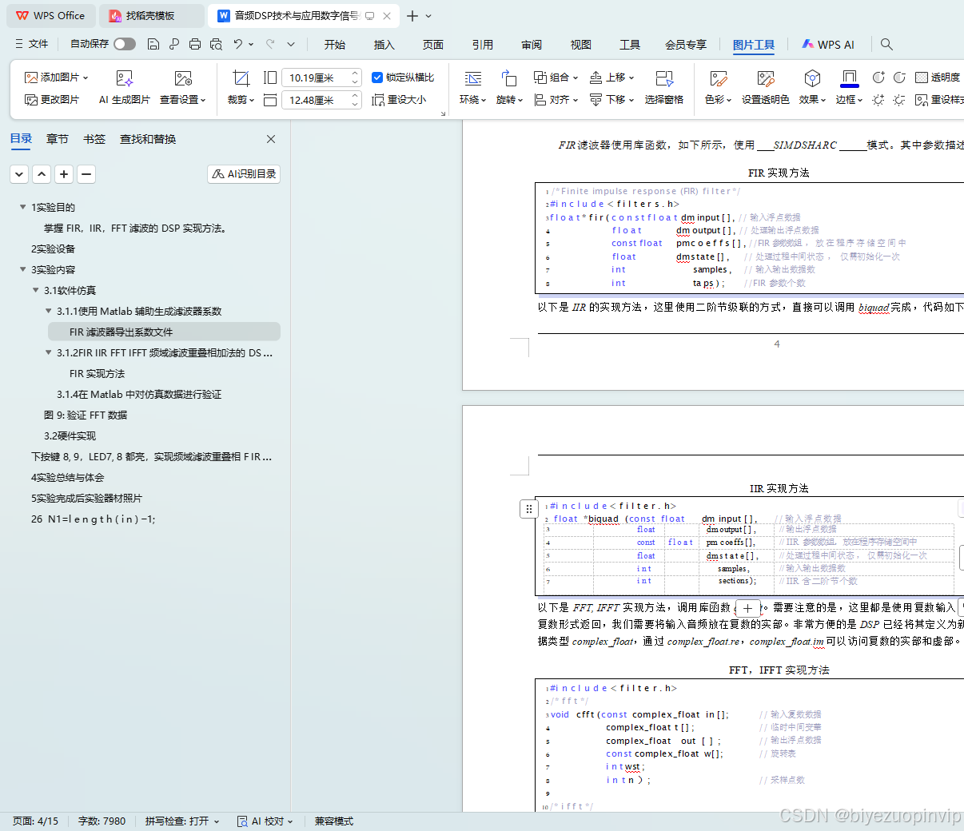The image size is (964, 831).
Task: Click the redo arrow icon
Action: 270,44
